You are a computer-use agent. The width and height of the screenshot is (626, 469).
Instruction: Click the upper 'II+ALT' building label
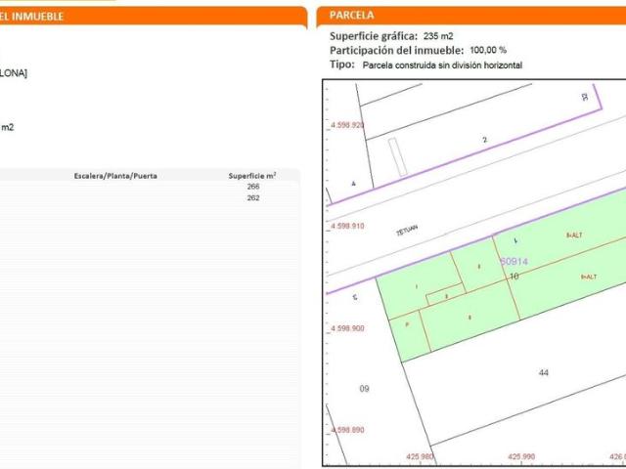[x=574, y=235]
